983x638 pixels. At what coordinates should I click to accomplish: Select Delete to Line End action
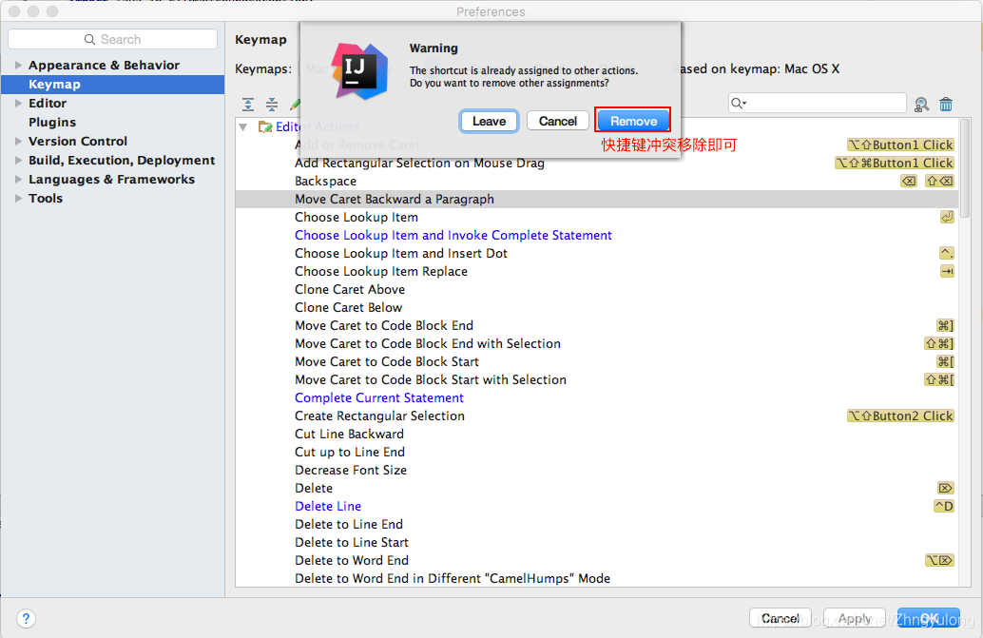pos(349,525)
